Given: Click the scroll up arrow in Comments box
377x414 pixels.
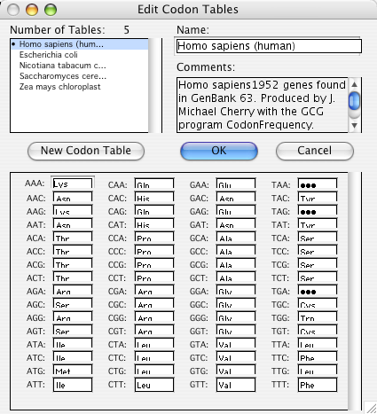Looking at the screenshot, I should click(x=354, y=84).
